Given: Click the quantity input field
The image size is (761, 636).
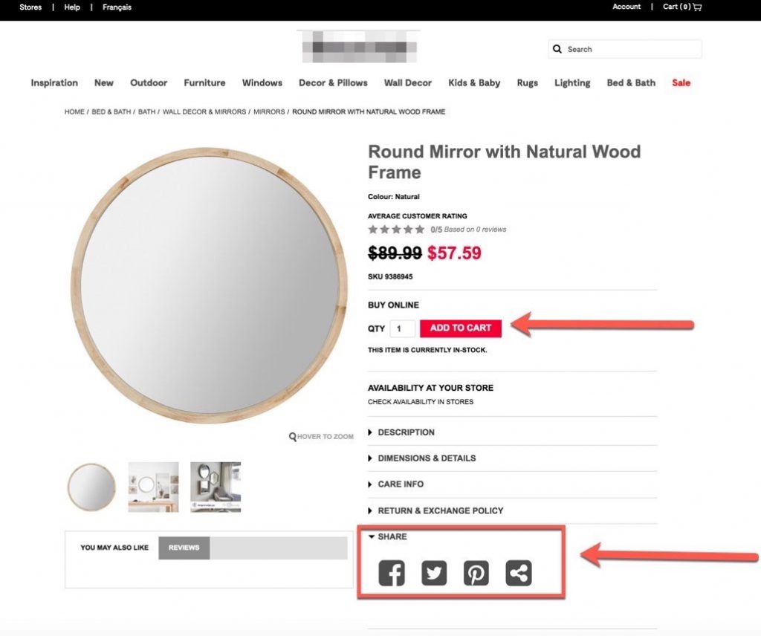Looking at the screenshot, I should pos(402,328).
